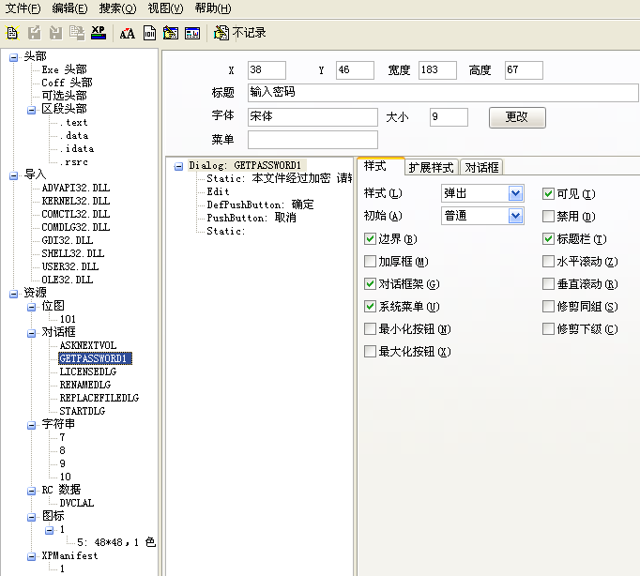Viewport: 640px width, 576px height.
Task: Toggle the 标题栏(T) checkbox
Action: pyautogui.click(x=548, y=238)
